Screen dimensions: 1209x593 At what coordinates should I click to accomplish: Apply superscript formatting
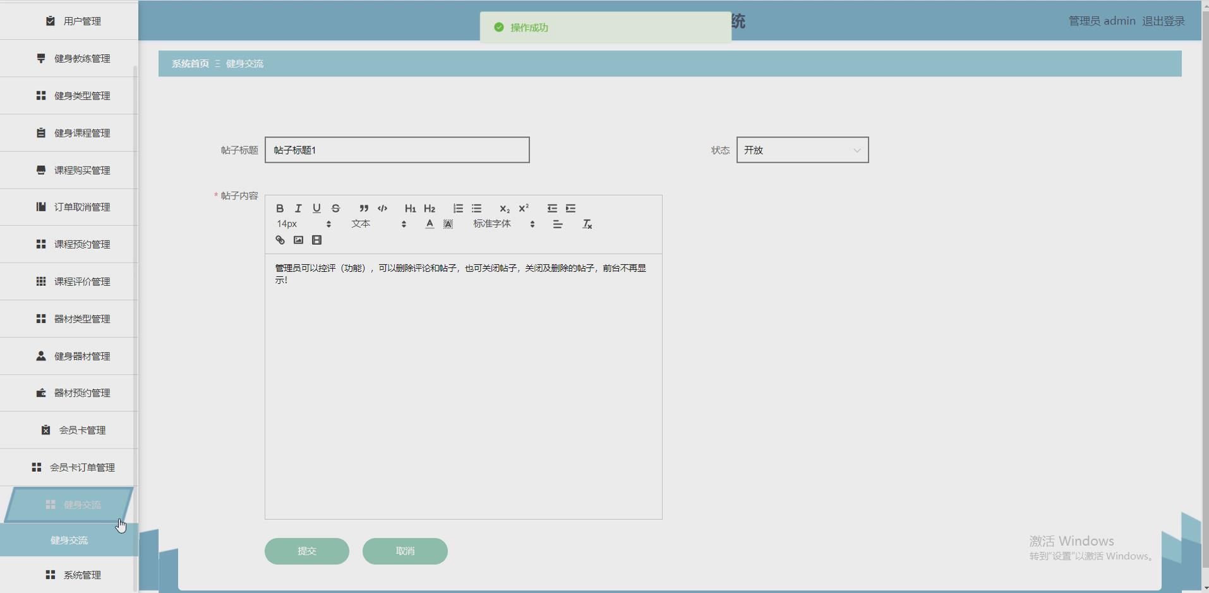tap(523, 208)
